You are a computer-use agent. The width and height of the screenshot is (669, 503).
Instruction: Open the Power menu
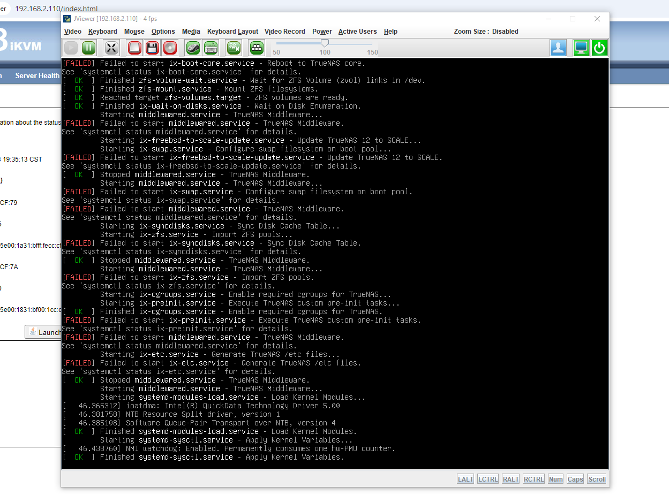point(322,32)
